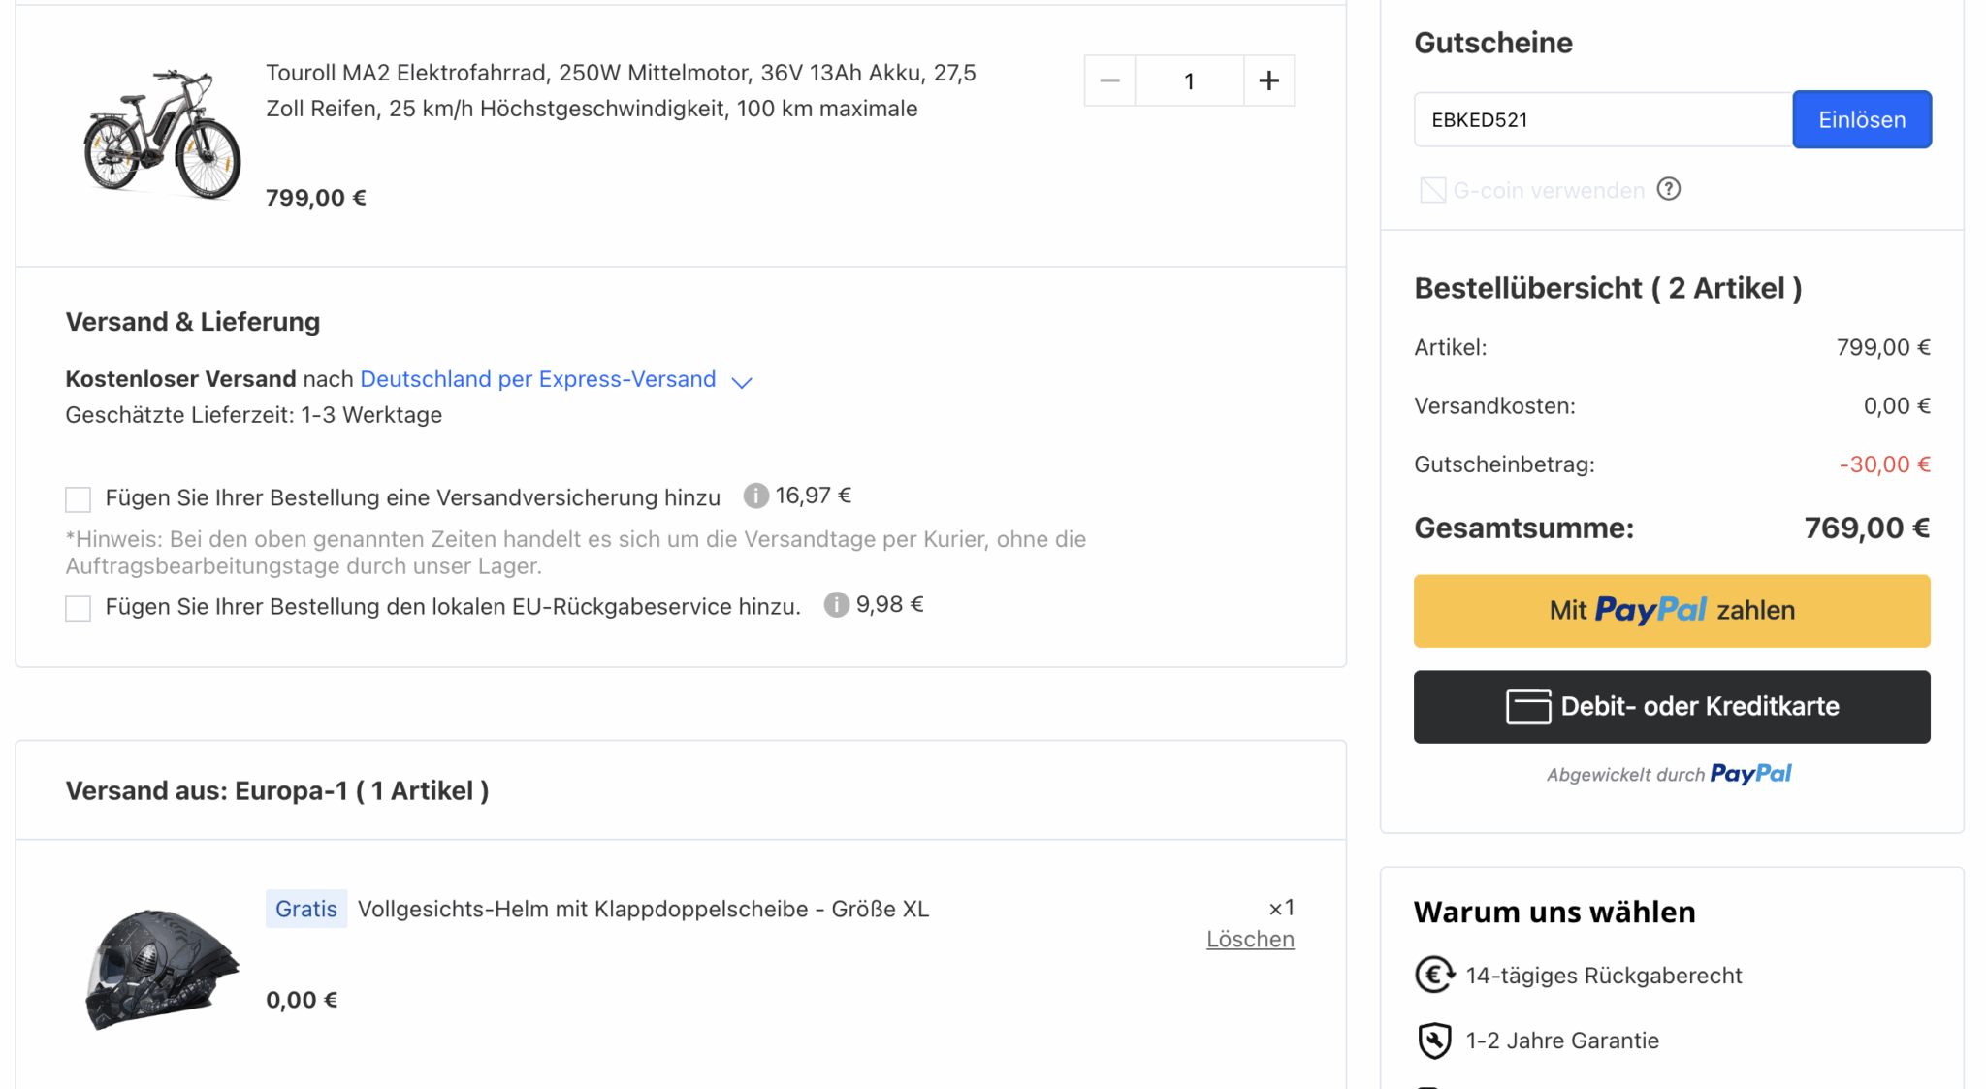1986x1089 pixels.
Task: Open the Touroll e-bike product thumbnail
Action: click(x=161, y=134)
